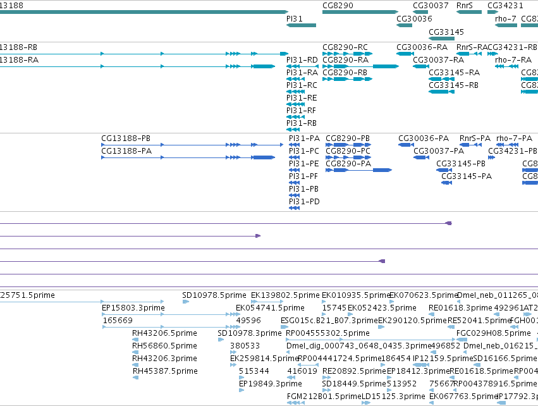
Task: Open EST entry RH43206.3prime
Action: coord(164,359)
